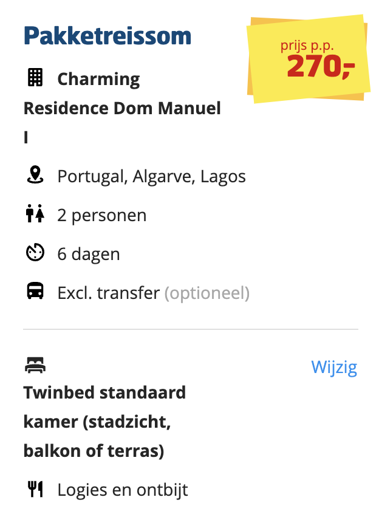Click the hotel name Charming Residence Dom Manuel I
The height and width of the screenshot is (514, 379).
(121, 108)
